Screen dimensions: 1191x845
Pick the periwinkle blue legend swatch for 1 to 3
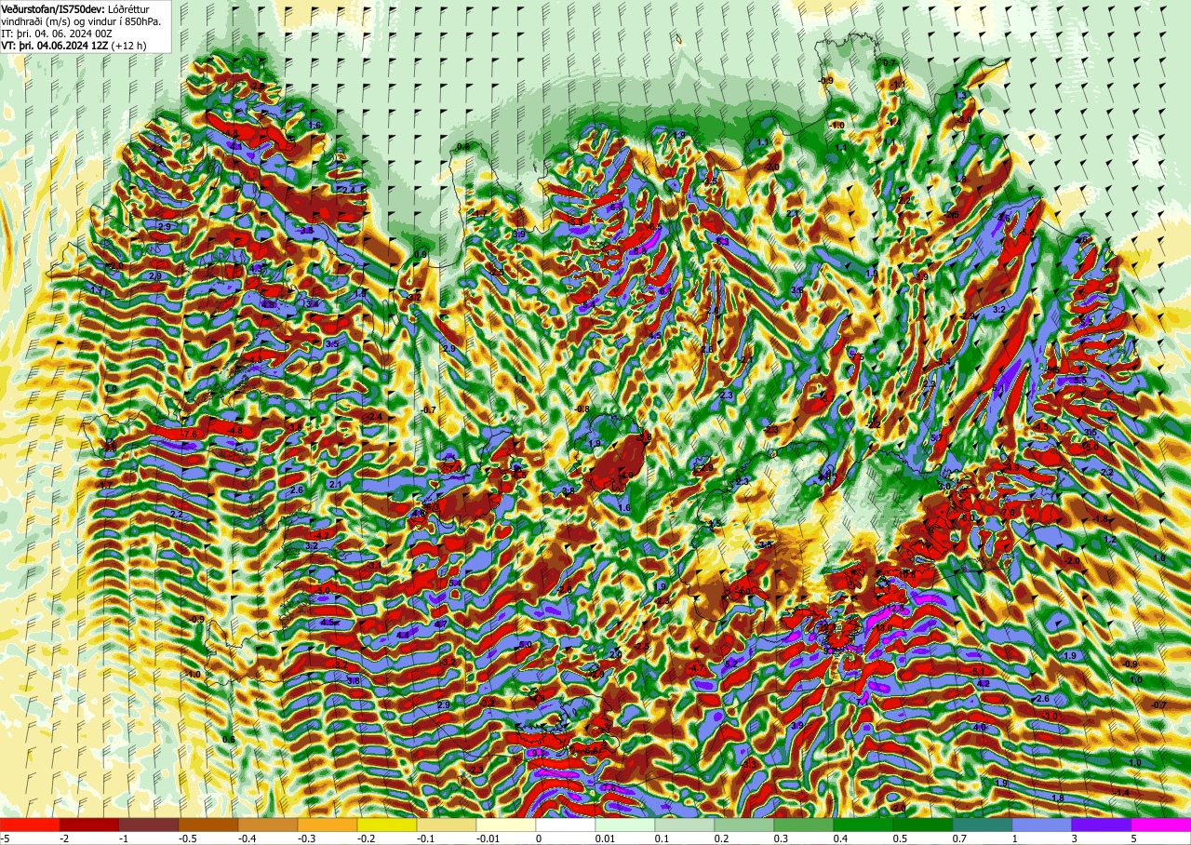pos(1042,825)
